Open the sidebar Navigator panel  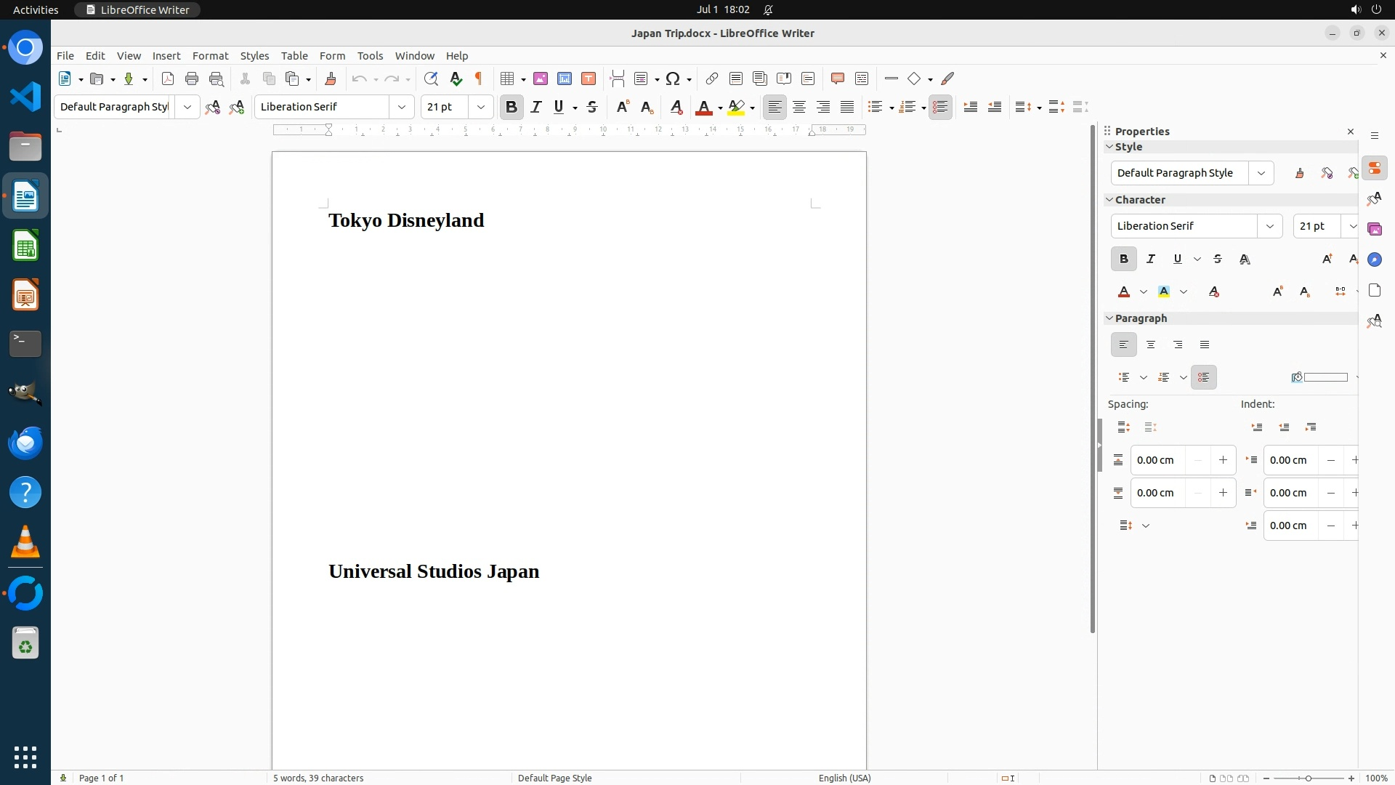(1374, 259)
